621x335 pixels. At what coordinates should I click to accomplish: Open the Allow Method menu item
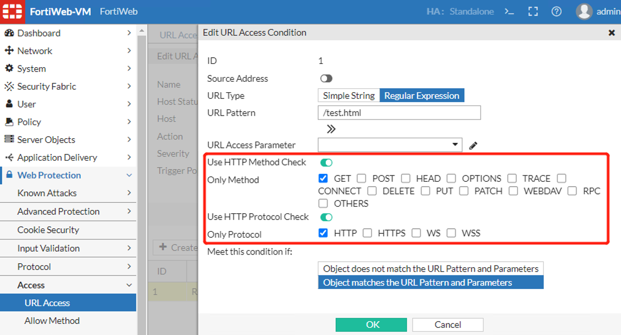pyautogui.click(x=52, y=321)
